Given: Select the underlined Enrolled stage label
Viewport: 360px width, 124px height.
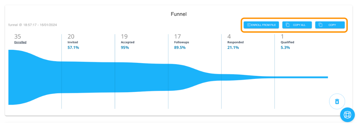Looking at the screenshot, I should (20, 42).
